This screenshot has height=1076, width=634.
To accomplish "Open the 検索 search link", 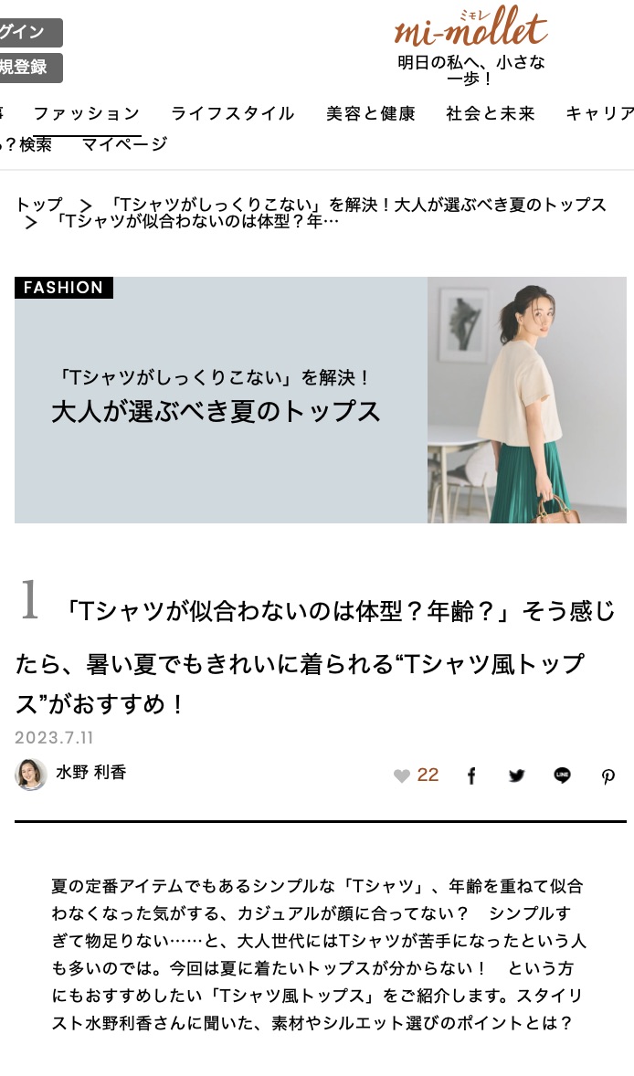I will (35, 144).
